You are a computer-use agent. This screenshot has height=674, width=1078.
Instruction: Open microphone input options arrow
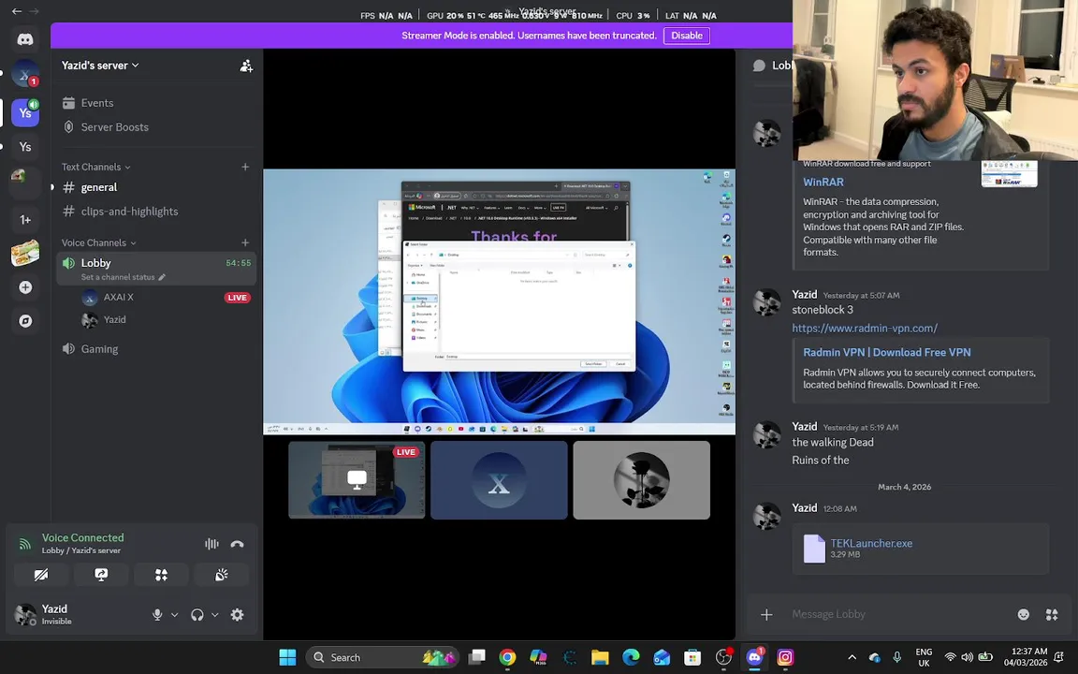[x=175, y=615]
